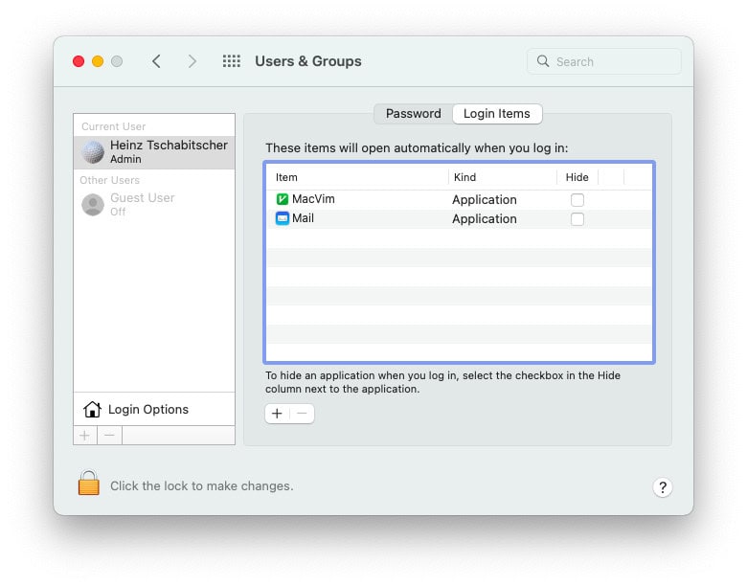Click the forward chevron in the toolbar

click(x=192, y=61)
